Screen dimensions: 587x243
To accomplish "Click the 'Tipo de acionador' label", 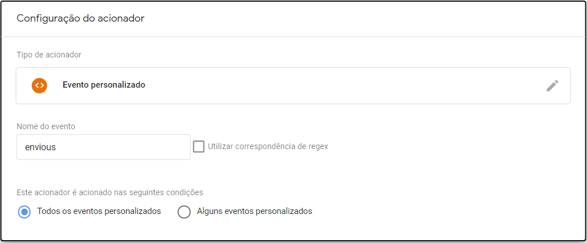I will pyautogui.click(x=49, y=55).
